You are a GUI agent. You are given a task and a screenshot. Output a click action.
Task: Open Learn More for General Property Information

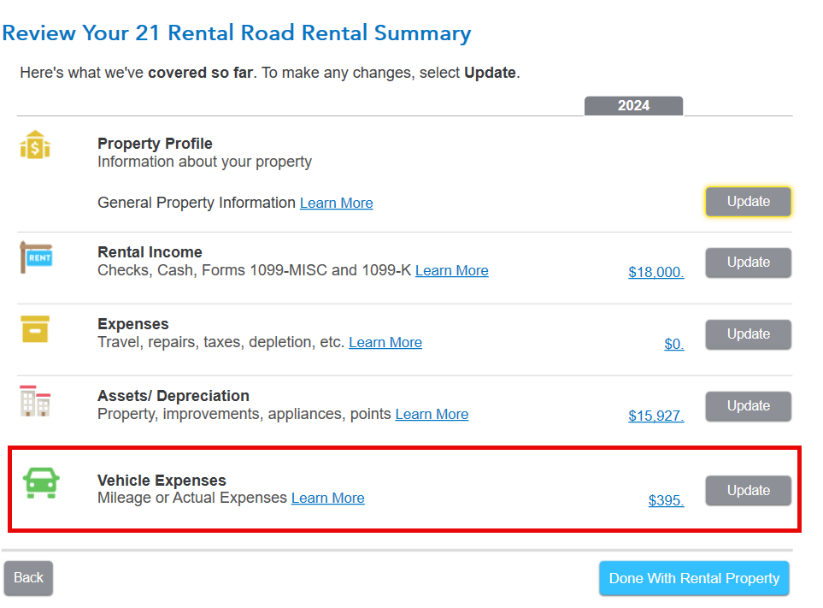click(337, 204)
